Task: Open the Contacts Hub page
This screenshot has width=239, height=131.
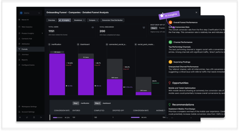Action: point(27,39)
